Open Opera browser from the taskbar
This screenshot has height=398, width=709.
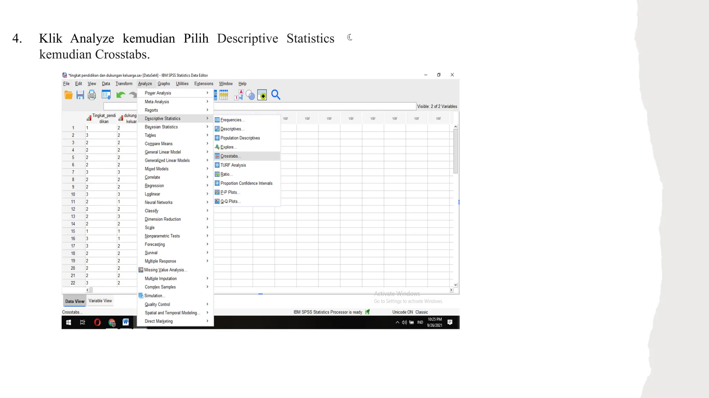pyautogui.click(x=97, y=322)
